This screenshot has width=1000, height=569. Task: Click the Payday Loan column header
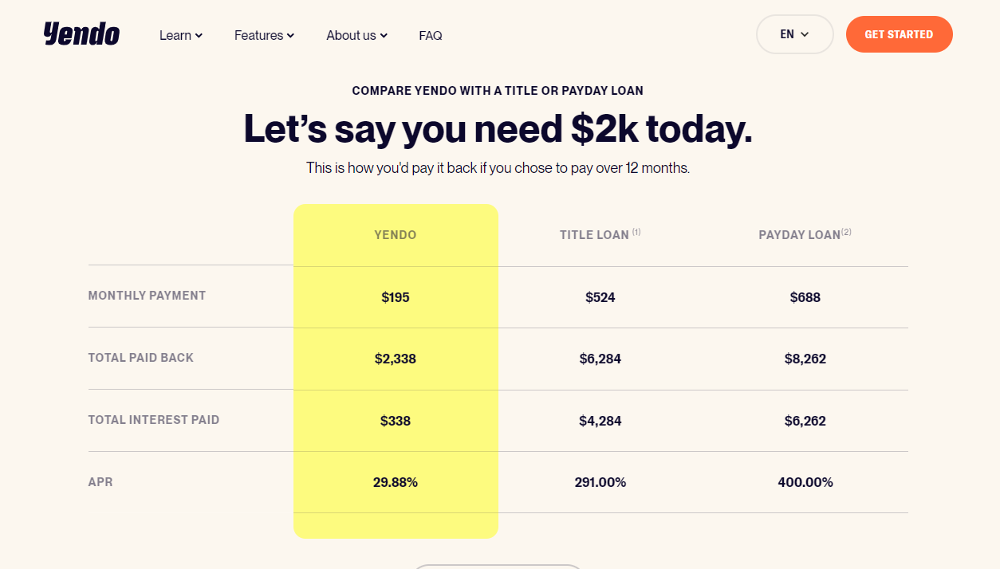(x=799, y=235)
